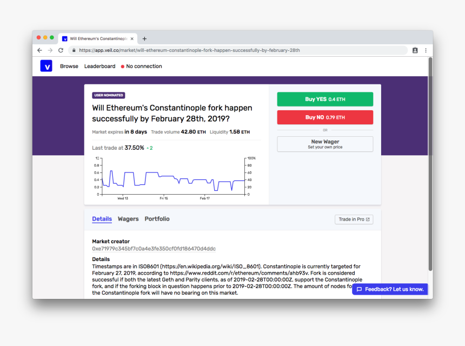Click the green maximize window button
Viewport: 465px width, 346px height.
(52, 38)
